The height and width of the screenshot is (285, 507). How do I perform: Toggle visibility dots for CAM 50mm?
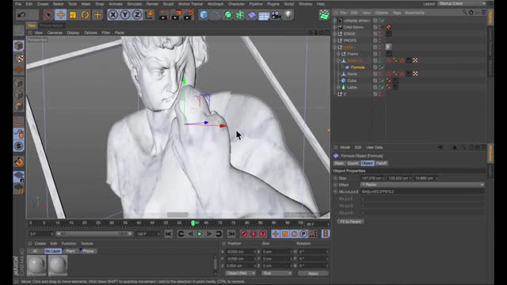(379, 27)
